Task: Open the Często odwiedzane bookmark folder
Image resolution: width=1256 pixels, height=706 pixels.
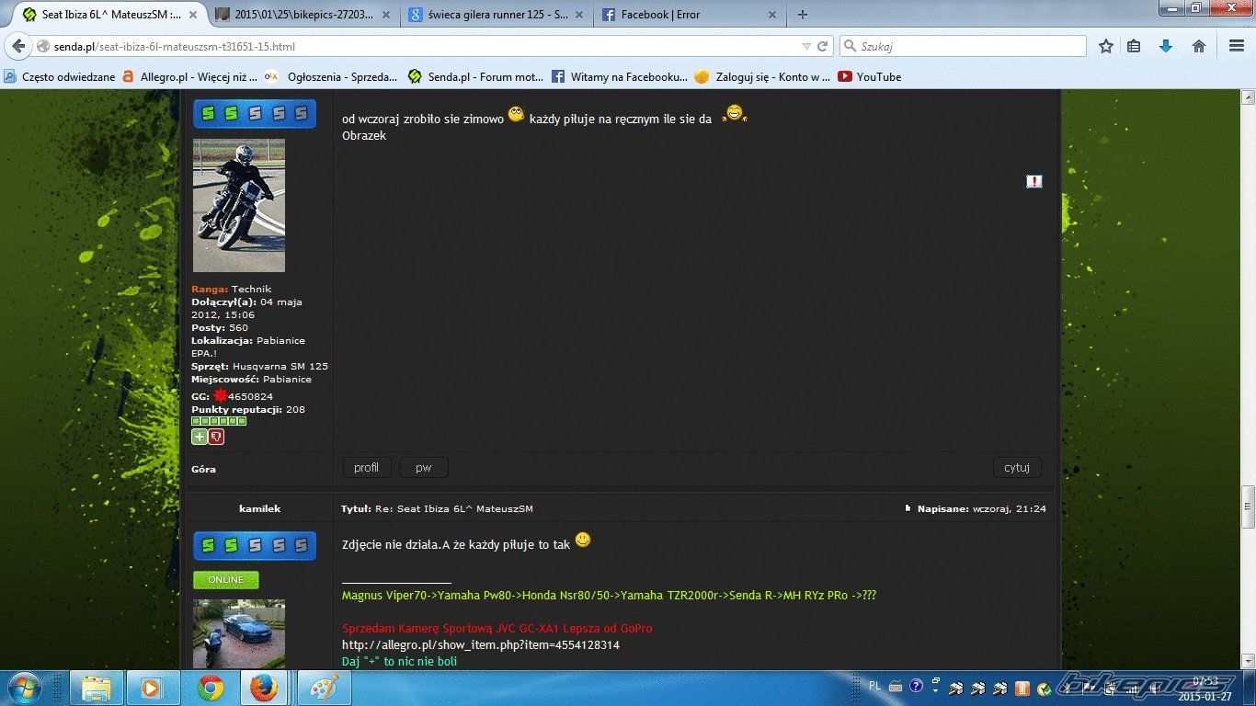Action: point(61,77)
